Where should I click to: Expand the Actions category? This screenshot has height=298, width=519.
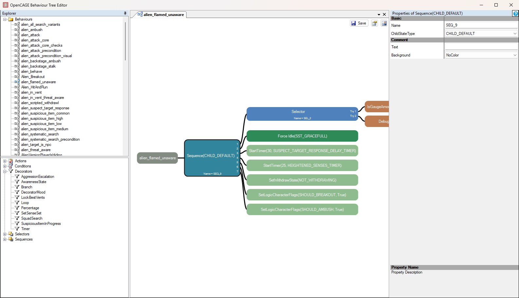point(5,161)
